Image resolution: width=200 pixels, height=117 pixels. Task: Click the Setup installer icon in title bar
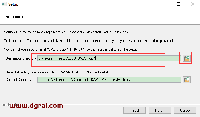click(x=4, y=4)
